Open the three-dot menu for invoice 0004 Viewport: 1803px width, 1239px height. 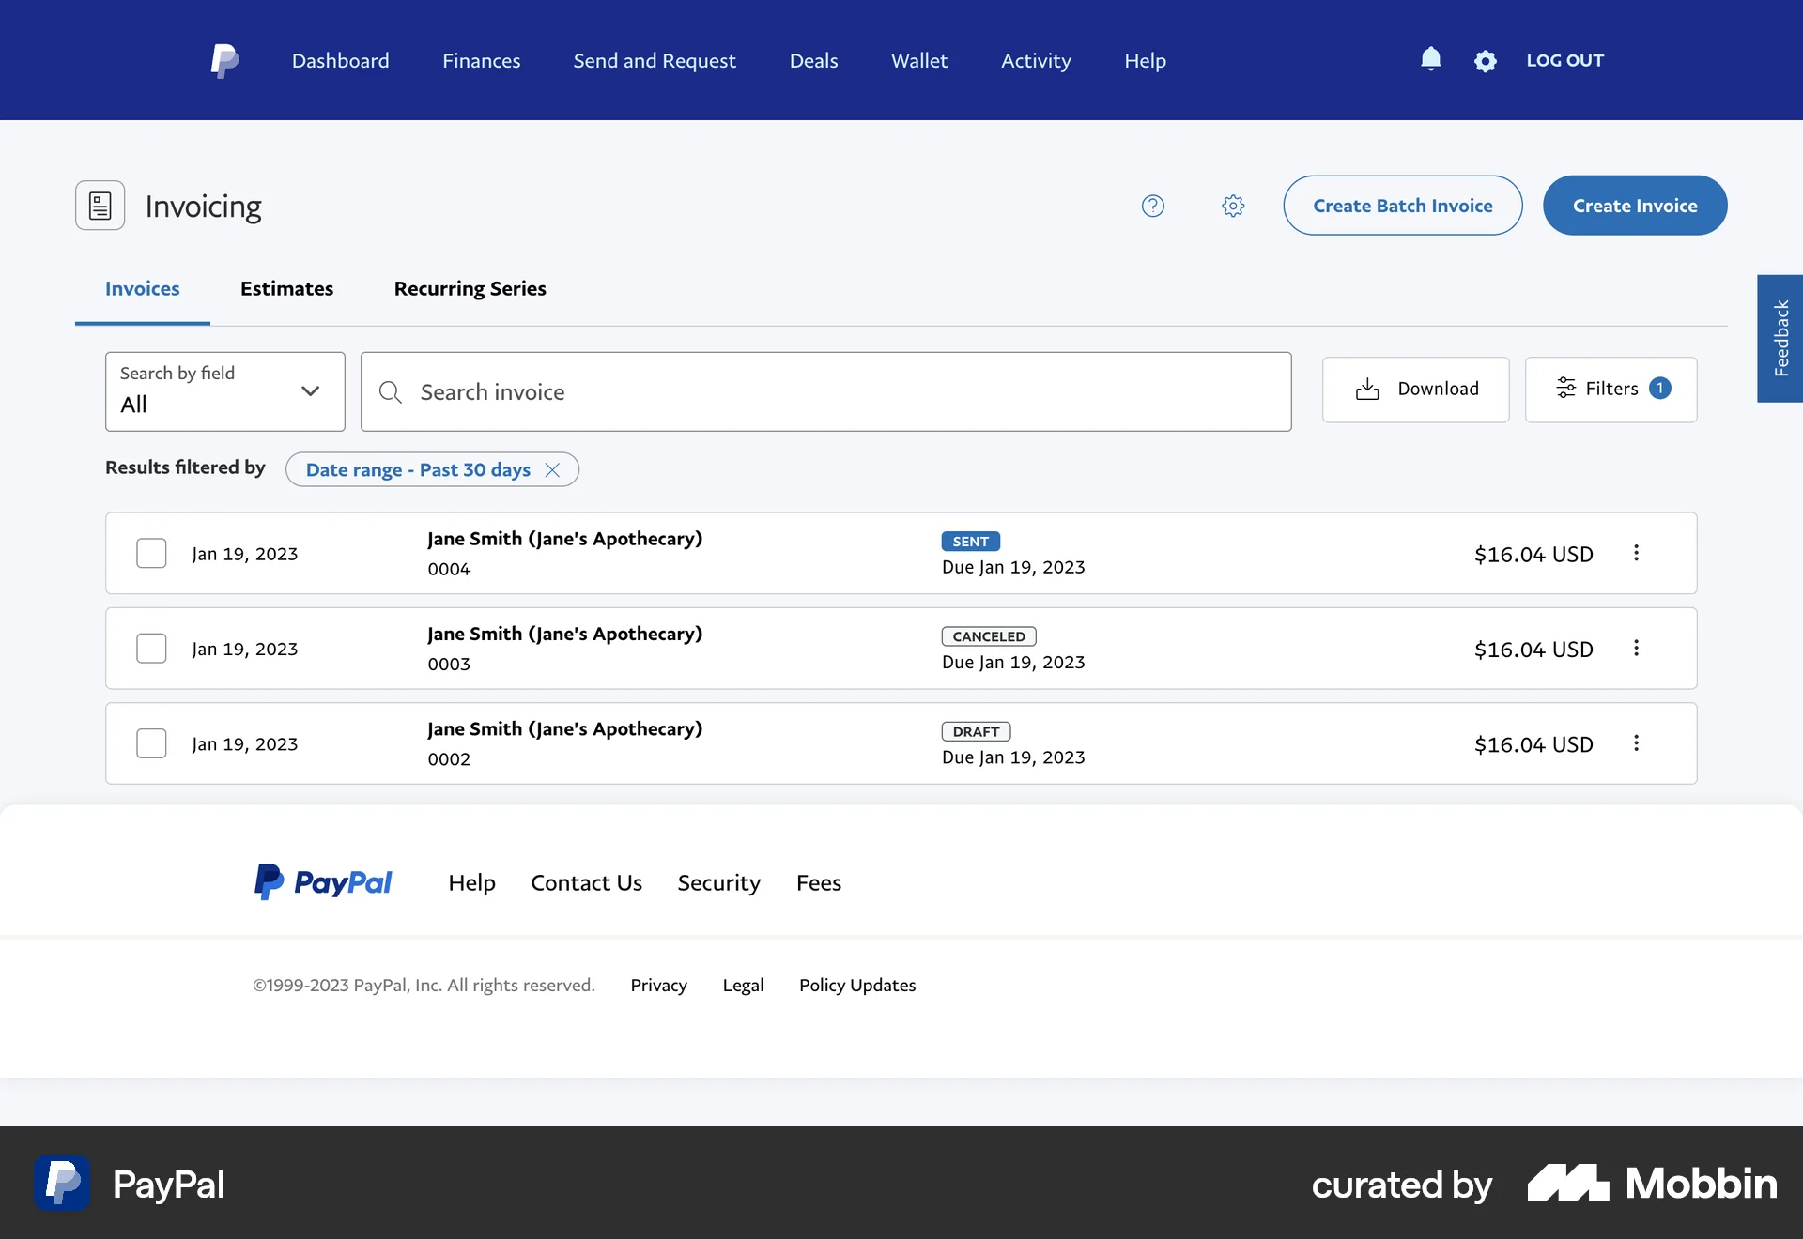(1637, 553)
